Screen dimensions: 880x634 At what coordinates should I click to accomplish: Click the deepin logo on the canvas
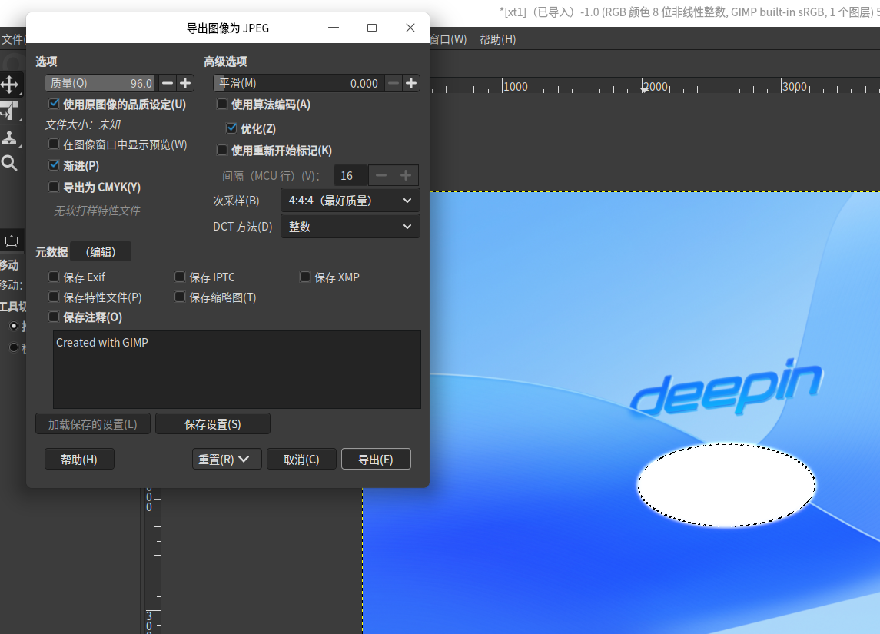[727, 387]
